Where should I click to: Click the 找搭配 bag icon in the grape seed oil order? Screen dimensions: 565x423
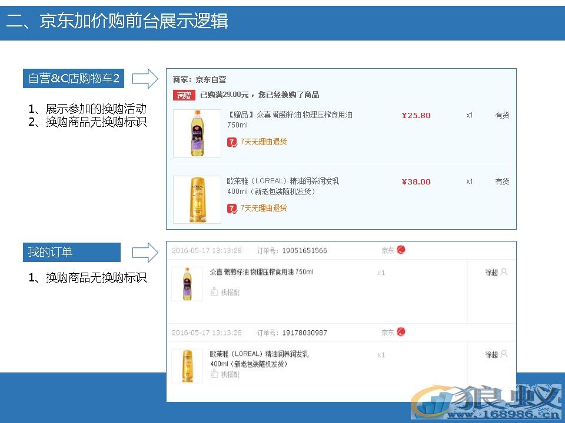point(214,292)
